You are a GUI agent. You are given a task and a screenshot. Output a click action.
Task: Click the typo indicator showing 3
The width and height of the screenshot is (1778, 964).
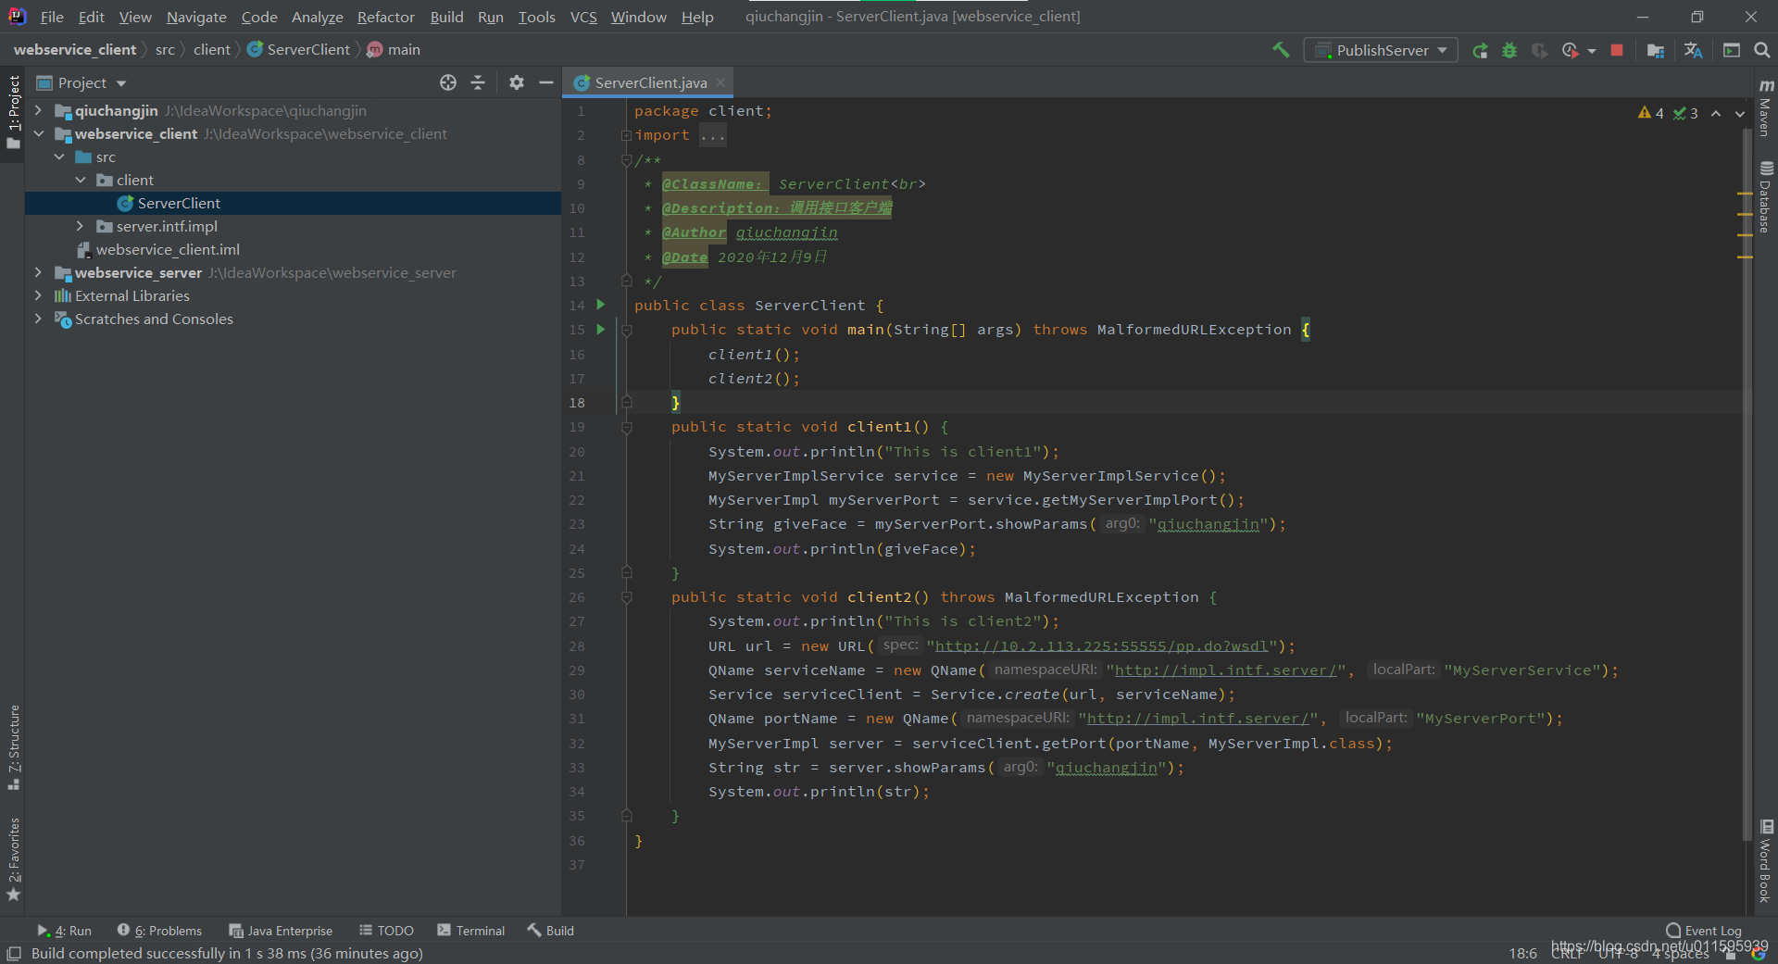coord(1685,113)
